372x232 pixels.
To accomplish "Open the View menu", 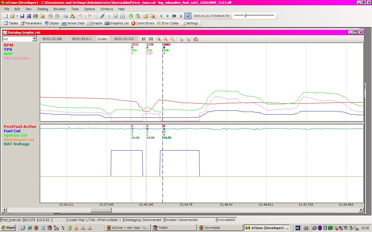I will [28, 9].
